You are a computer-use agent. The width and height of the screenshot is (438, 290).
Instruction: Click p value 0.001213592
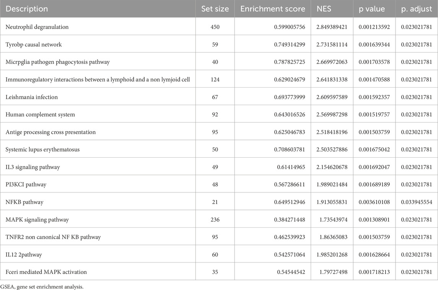[374, 27]
